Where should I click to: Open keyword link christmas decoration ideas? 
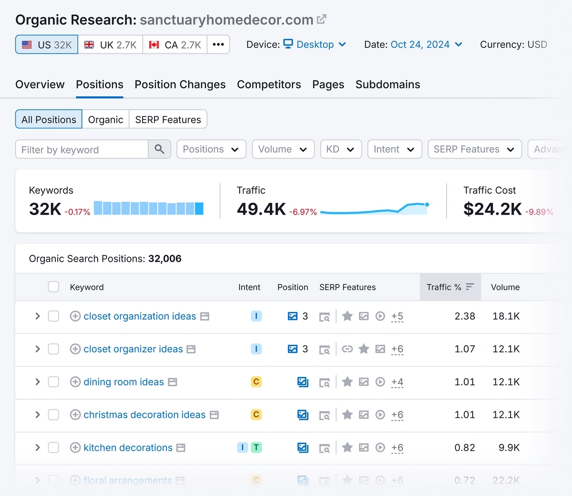(144, 415)
